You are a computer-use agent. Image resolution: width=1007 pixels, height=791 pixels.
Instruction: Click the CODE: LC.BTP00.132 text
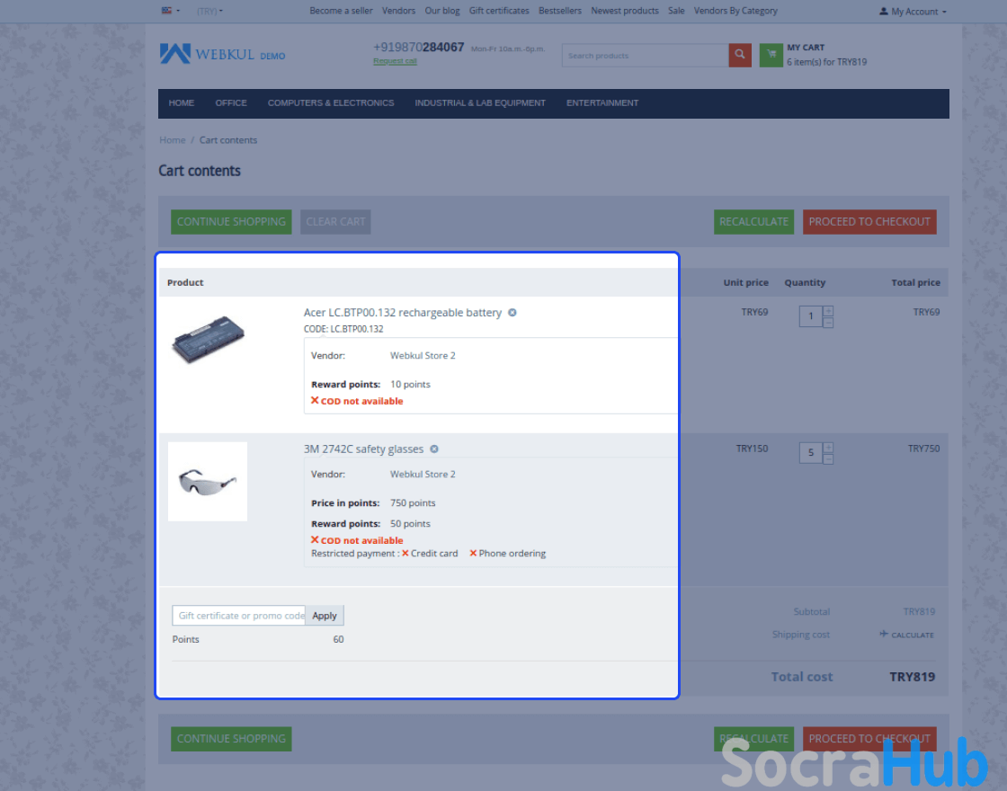pyautogui.click(x=343, y=329)
